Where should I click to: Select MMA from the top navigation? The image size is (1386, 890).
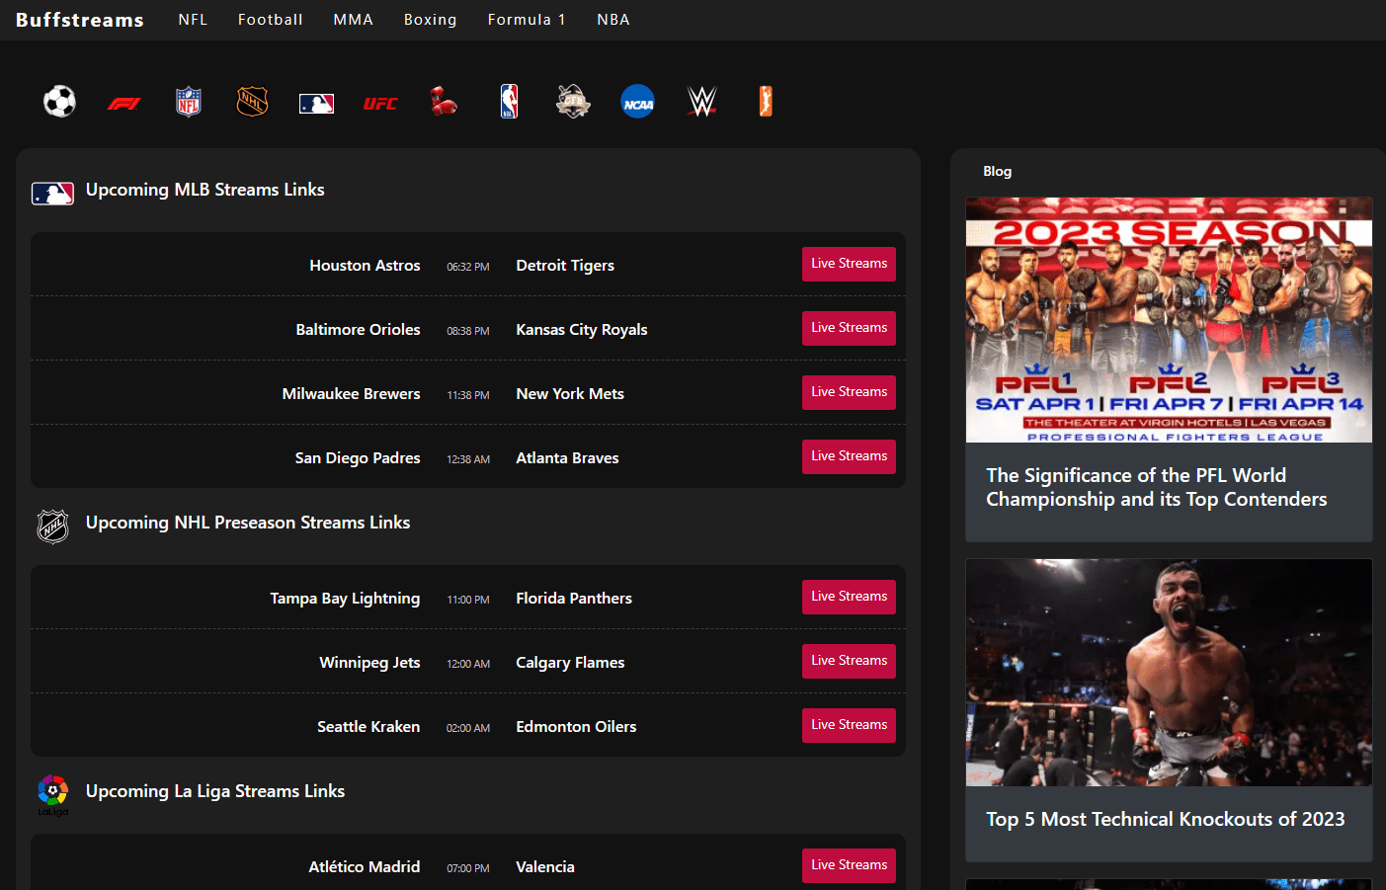click(353, 19)
